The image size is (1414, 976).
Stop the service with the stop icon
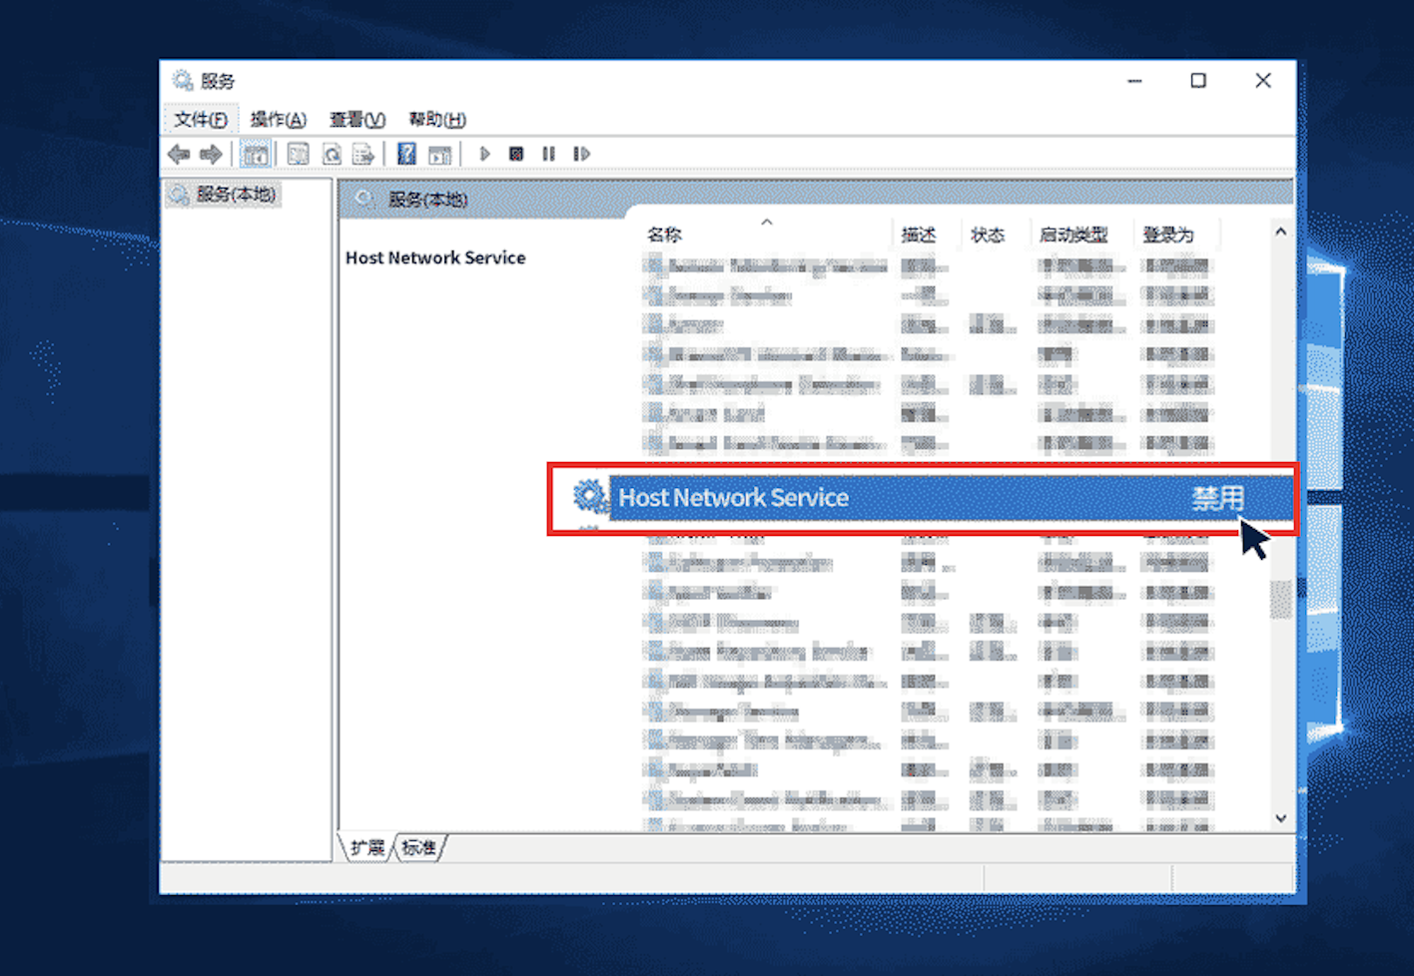pyautogui.click(x=516, y=154)
